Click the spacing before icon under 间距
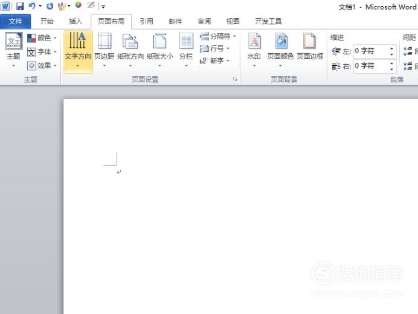Viewport: 418px width, 314px height. tap(408, 51)
